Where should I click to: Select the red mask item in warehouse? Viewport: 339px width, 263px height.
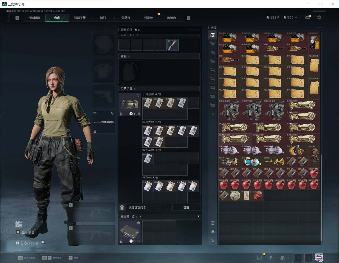pos(258,195)
